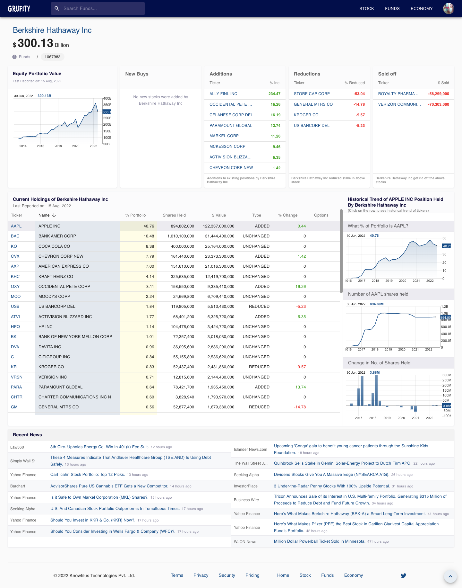
Task: Open the Carl Icahn Stock Portfolio article
Action: pyautogui.click(x=88, y=475)
